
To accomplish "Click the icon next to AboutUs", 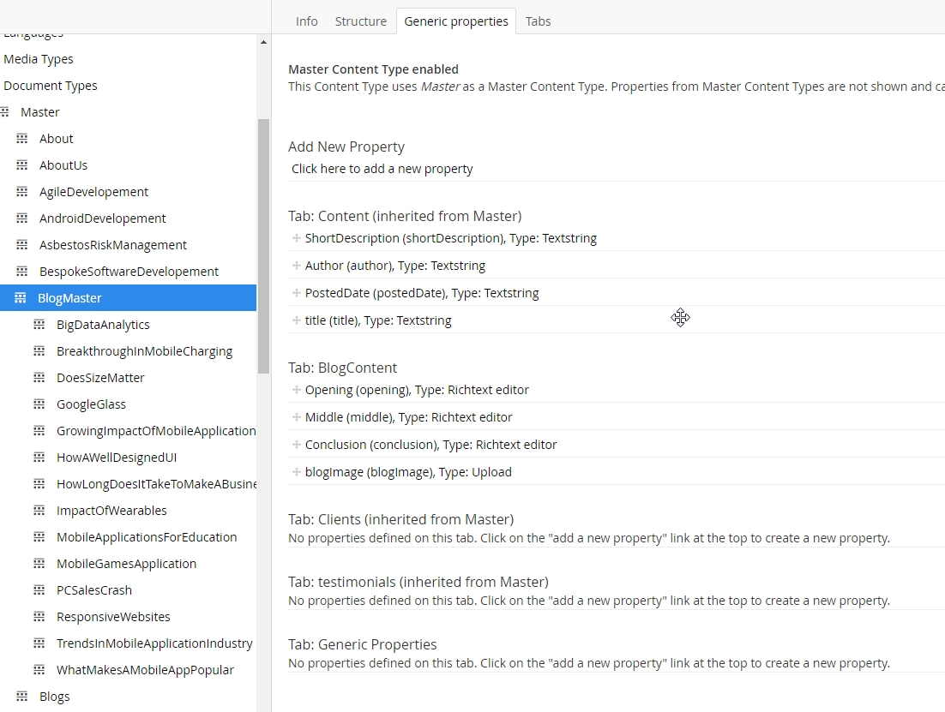I will (x=22, y=165).
